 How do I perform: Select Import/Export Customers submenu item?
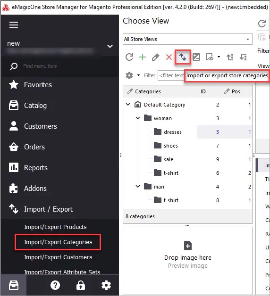(x=58, y=257)
